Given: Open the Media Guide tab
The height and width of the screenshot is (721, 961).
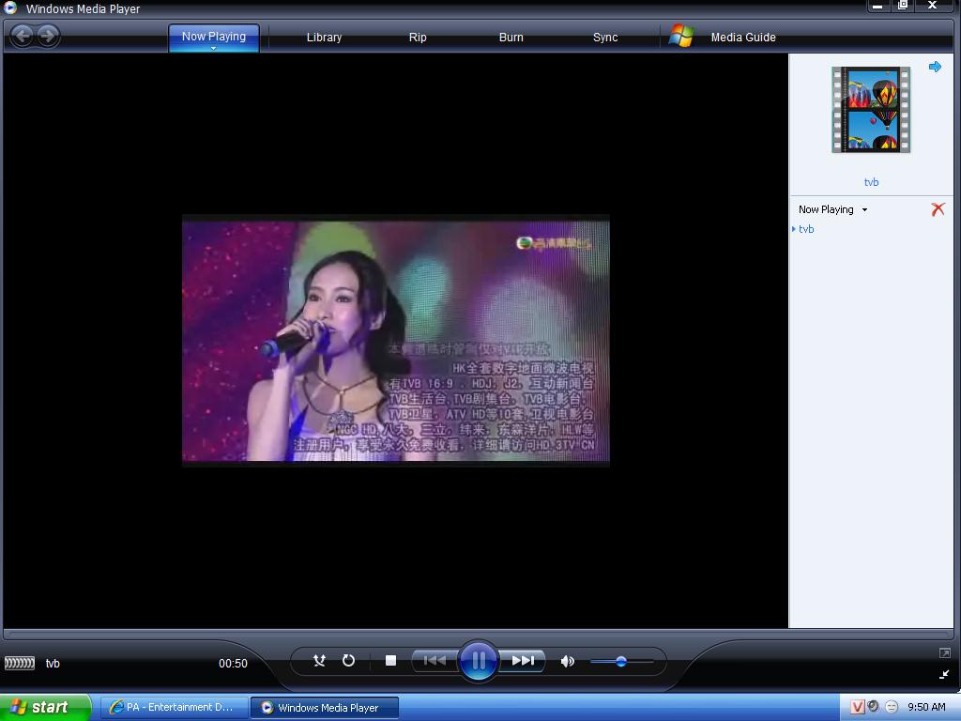Looking at the screenshot, I should pos(743,38).
